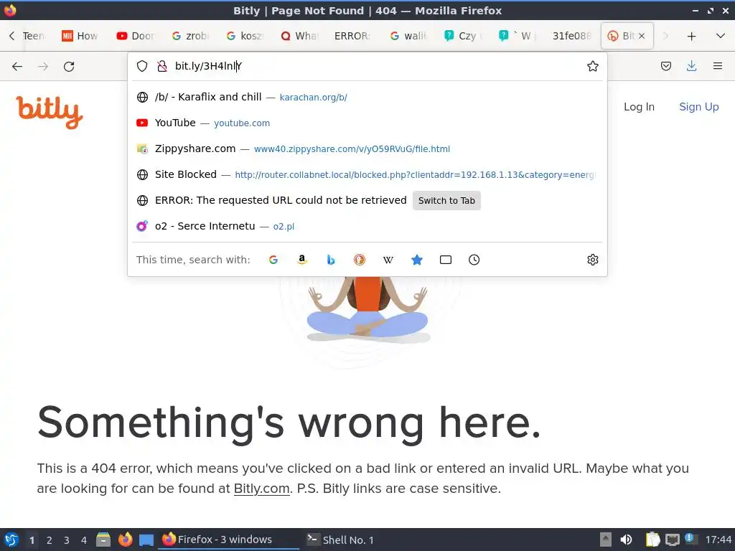The width and height of the screenshot is (735, 551).
Task: Switch to workspace 4
Action: pos(84,540)
